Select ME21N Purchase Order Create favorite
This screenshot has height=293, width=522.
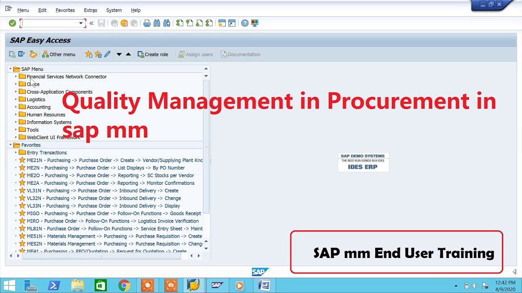pyautogui.click(x=115, y=160)
